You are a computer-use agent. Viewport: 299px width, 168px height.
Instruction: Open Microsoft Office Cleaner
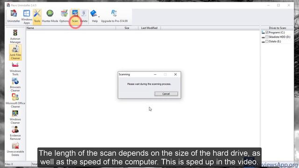[x=15, y=101]
